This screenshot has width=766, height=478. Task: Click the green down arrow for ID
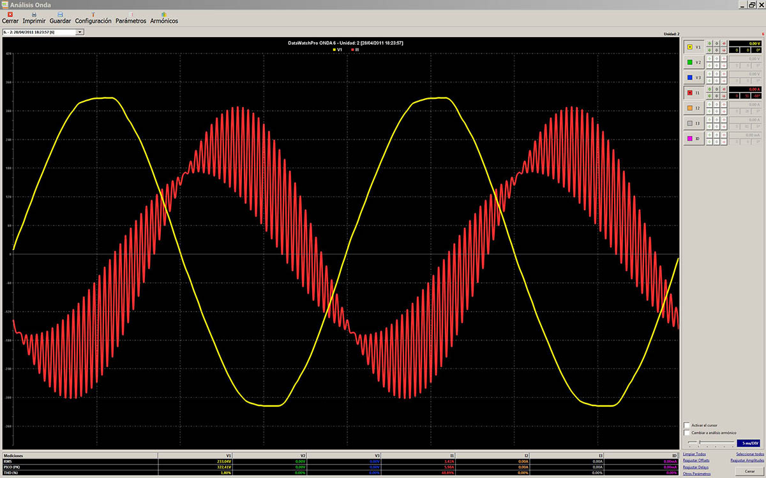tap(709, 142)
